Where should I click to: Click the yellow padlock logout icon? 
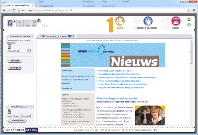tap(189, 19)
